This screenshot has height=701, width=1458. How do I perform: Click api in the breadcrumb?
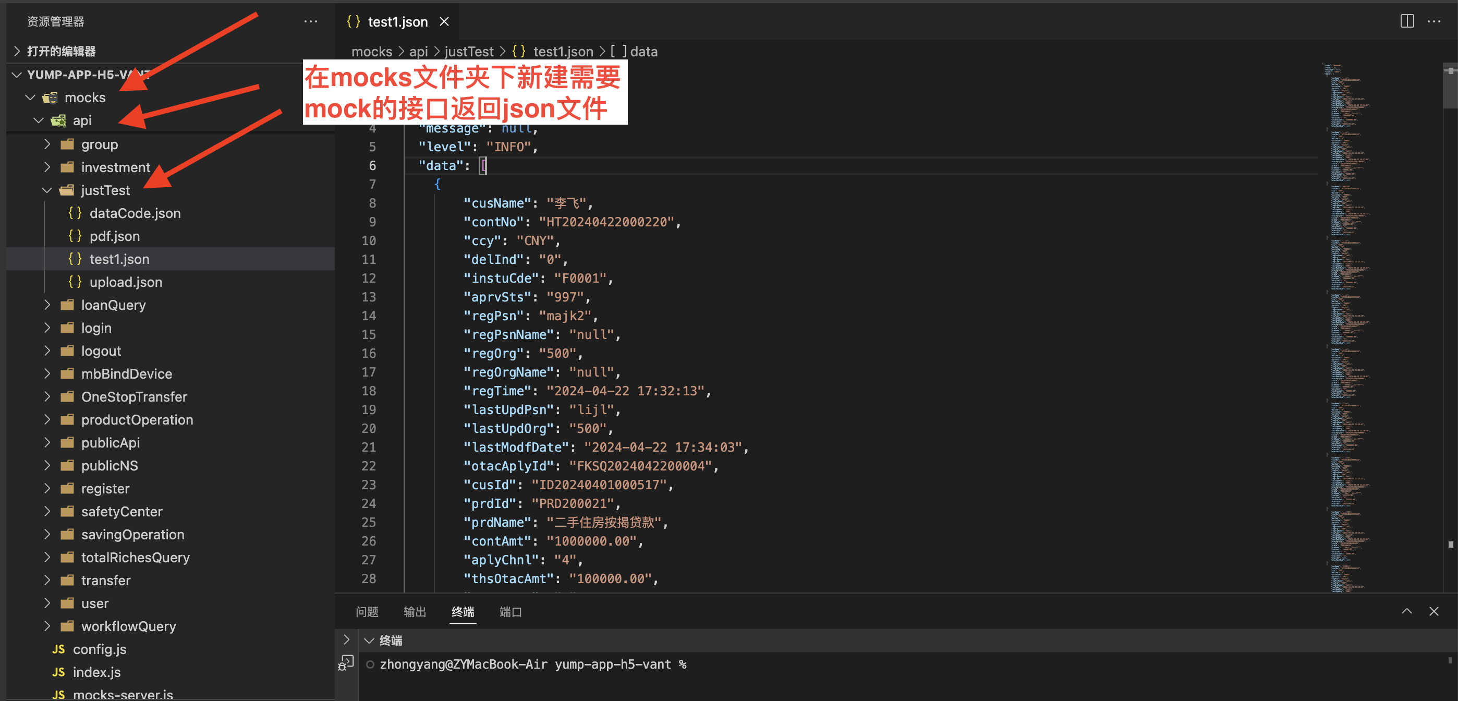pos(418,52)
